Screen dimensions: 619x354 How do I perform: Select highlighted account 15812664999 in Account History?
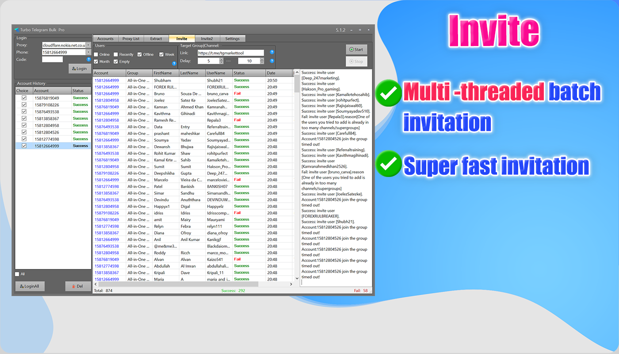coord(53,146)
